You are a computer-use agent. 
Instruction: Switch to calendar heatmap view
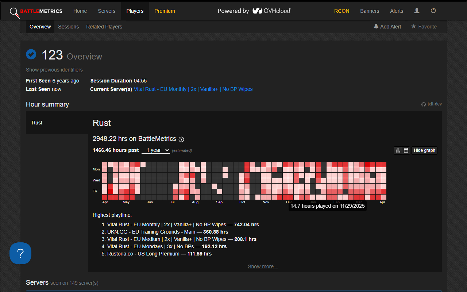click(406, 150)
